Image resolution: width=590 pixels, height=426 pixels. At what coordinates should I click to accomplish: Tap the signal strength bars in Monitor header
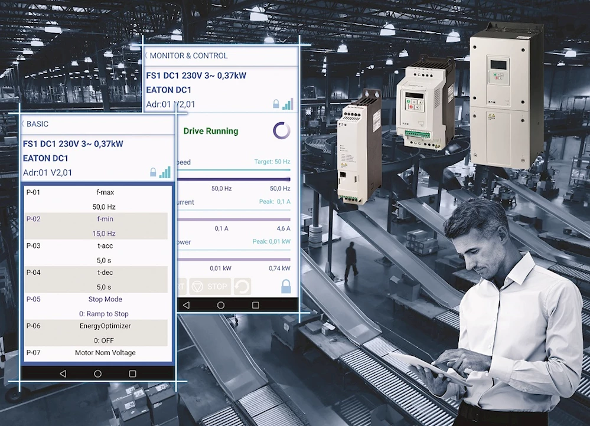288,104
